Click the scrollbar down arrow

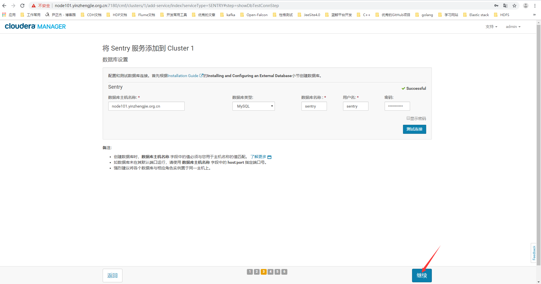pos(539,282)
